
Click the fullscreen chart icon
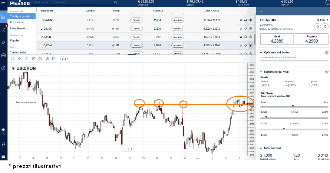click(x=12, y=59)
